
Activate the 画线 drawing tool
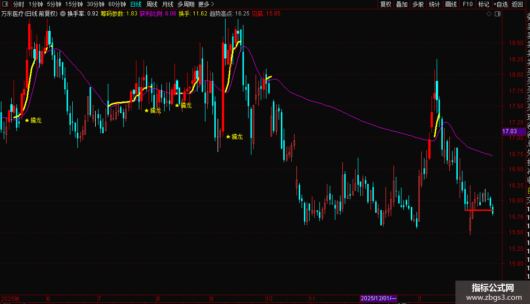pyautogui.click(x=451, y=4)
